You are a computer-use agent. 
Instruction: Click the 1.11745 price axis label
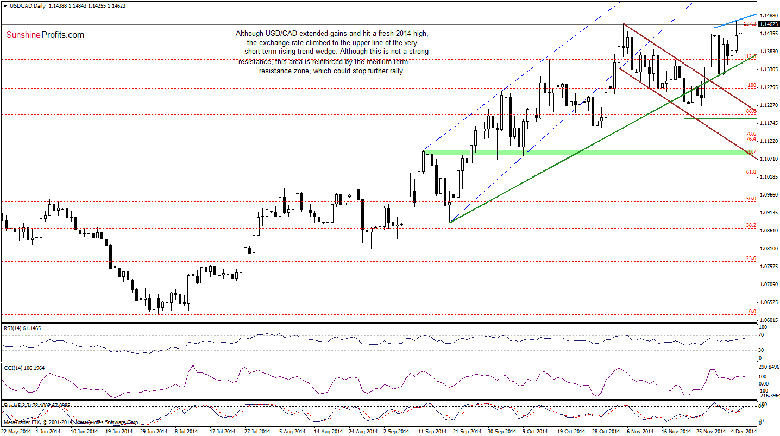tap(769, 123)
